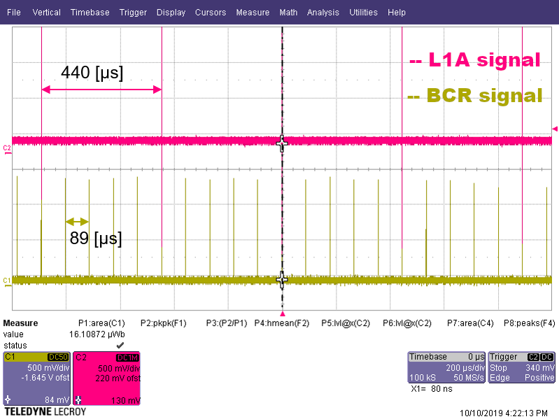Click the trigger level arrow on right edge
This screenshot has width=559, height=419.
pos(555,129)
